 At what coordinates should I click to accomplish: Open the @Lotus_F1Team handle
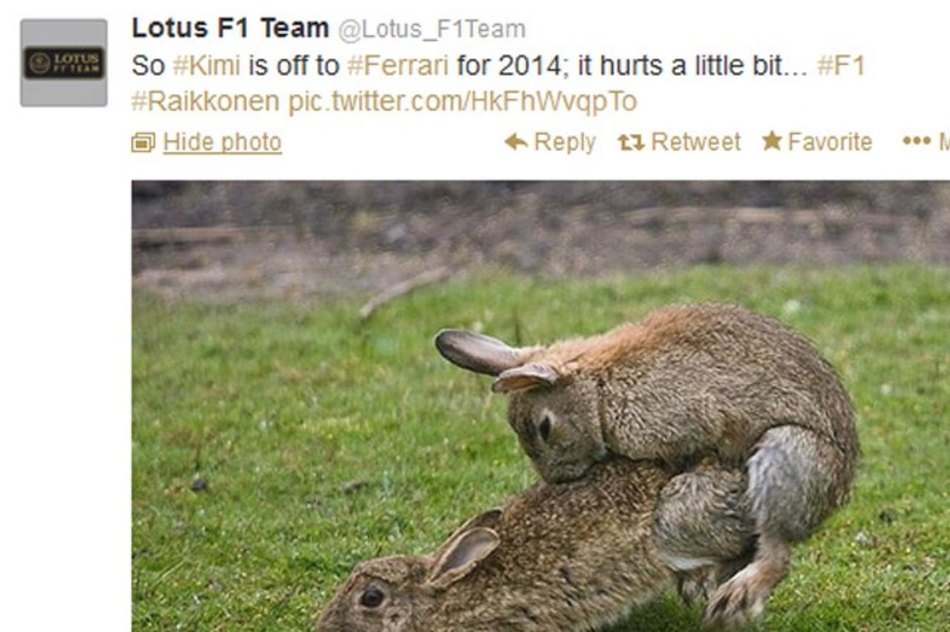(x=432, y=29)
